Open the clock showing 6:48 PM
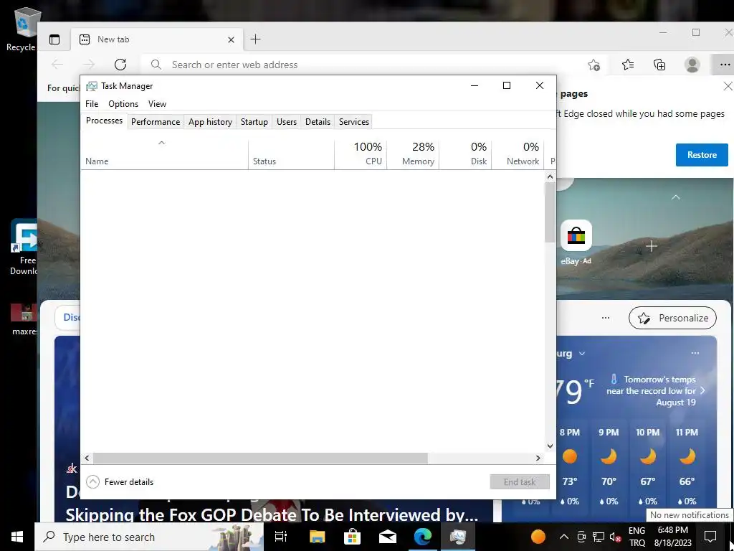This screenshot has width=734, height=551. pyautogui.click(x=672, y=537)
